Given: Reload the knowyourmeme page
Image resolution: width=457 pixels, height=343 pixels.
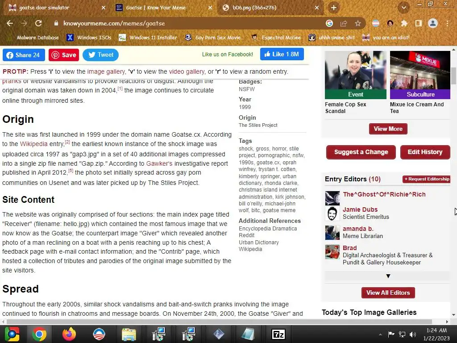Looking at the screenshot, I should click(x=38, y=23).
